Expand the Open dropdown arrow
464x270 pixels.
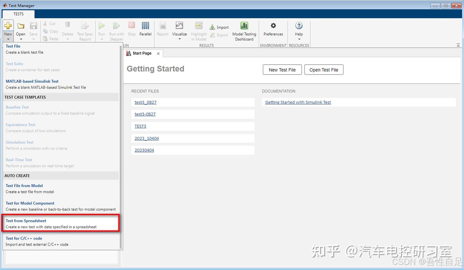tap(21, 39)
